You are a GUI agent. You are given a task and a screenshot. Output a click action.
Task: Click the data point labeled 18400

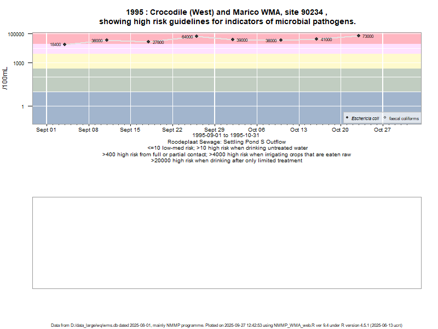(x=65, y=44)
